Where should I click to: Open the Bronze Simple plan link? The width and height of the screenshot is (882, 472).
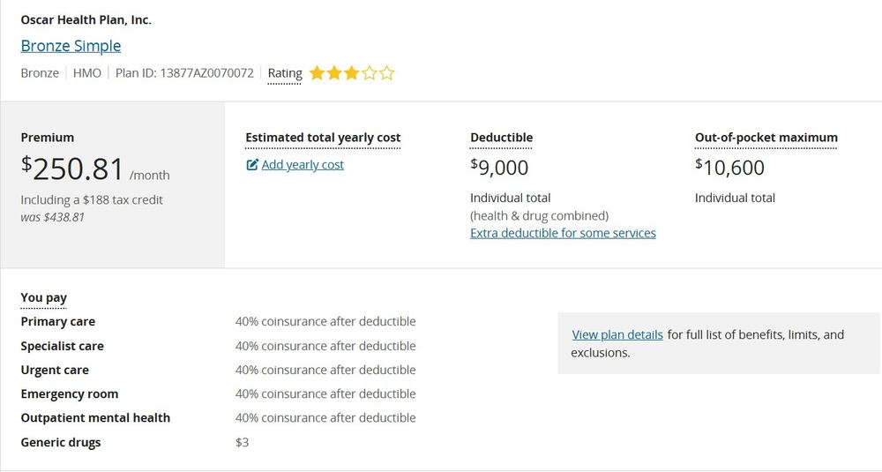(71, 46)
